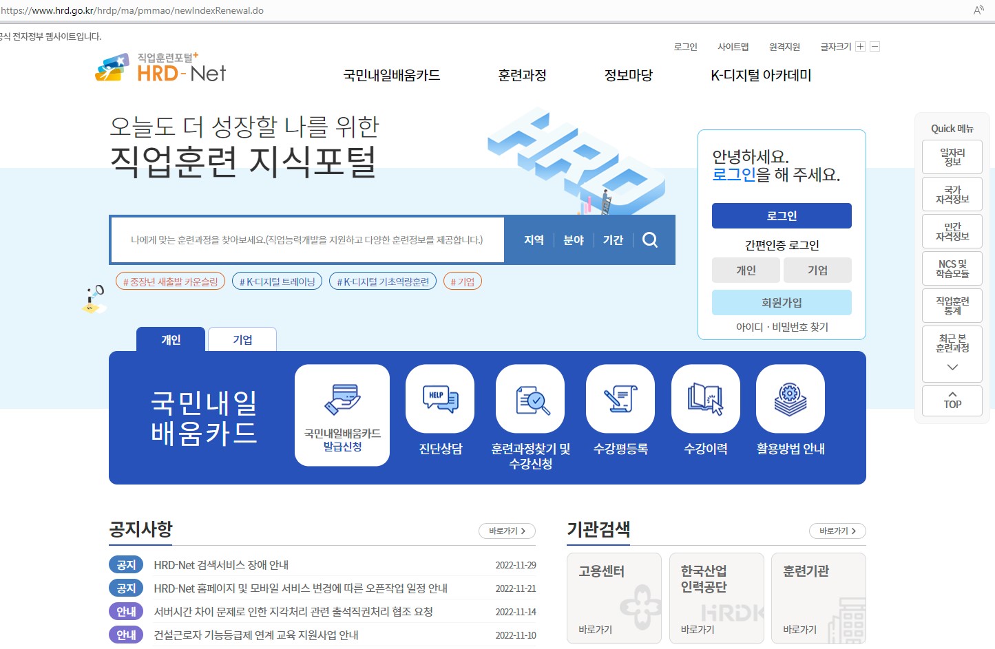Open 진단상담 help icon

440,399
